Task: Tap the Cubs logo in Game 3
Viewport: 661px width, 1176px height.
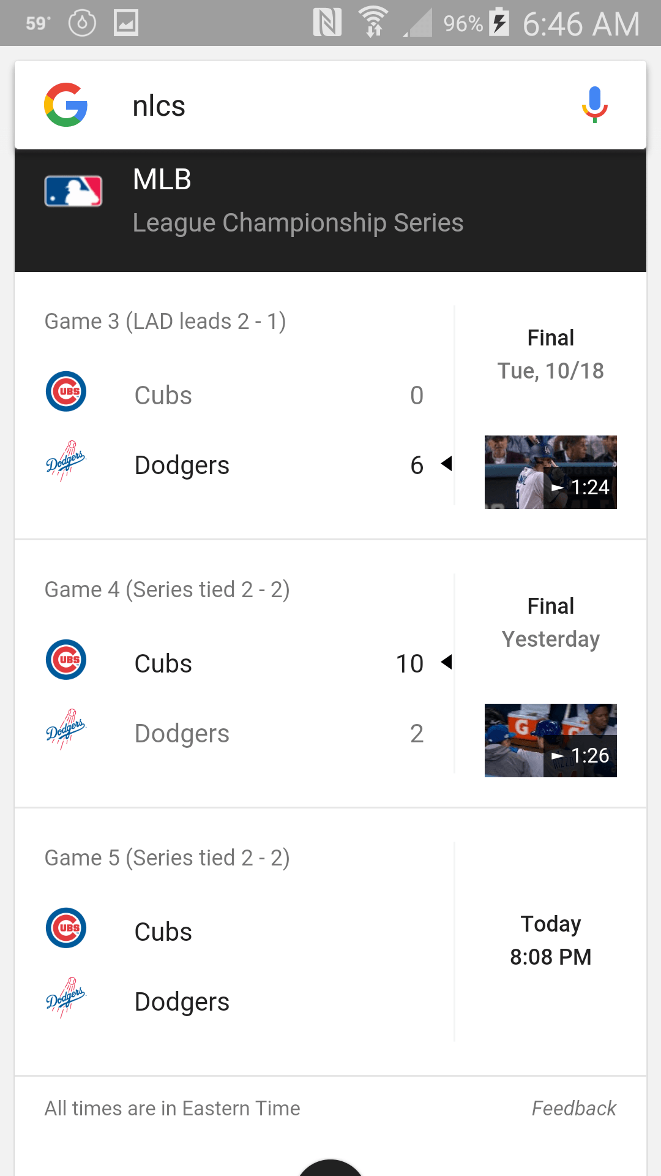Action: [x=66, y=391]
